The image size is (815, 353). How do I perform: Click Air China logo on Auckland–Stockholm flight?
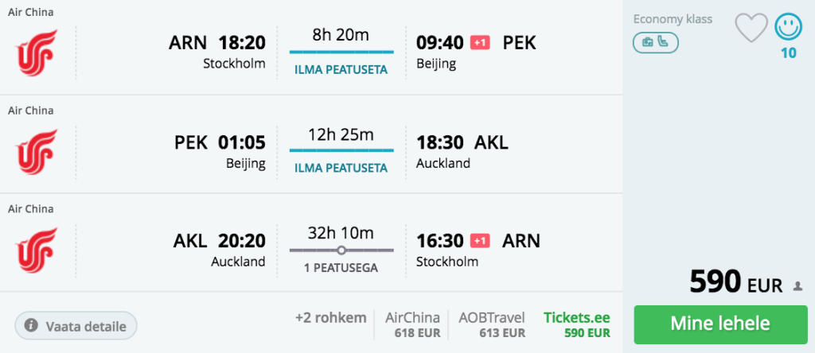37,249
